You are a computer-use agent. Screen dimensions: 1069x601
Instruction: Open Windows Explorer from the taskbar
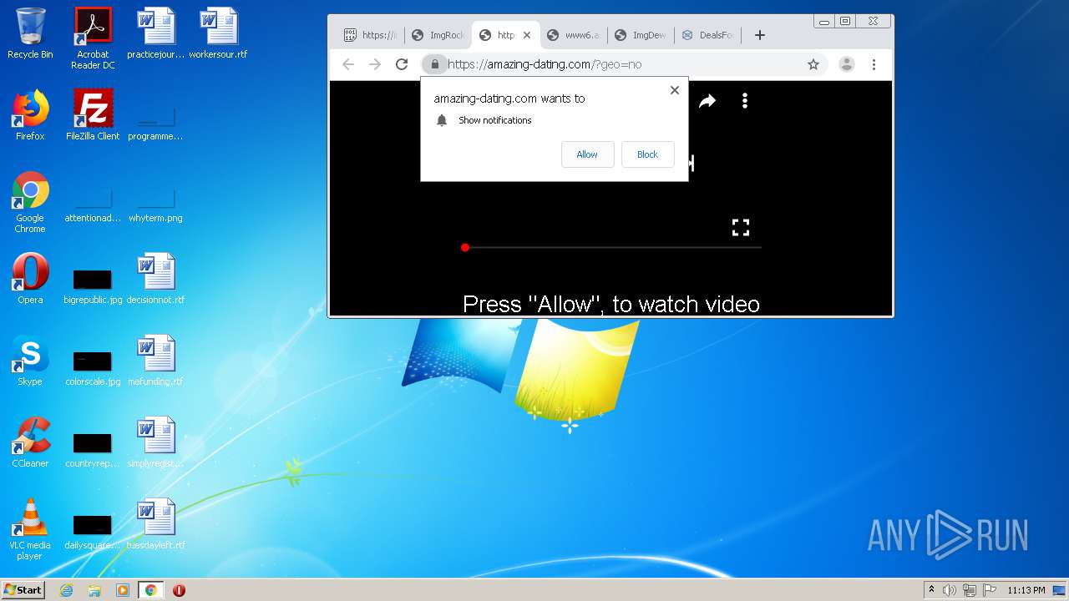(94, 590)
